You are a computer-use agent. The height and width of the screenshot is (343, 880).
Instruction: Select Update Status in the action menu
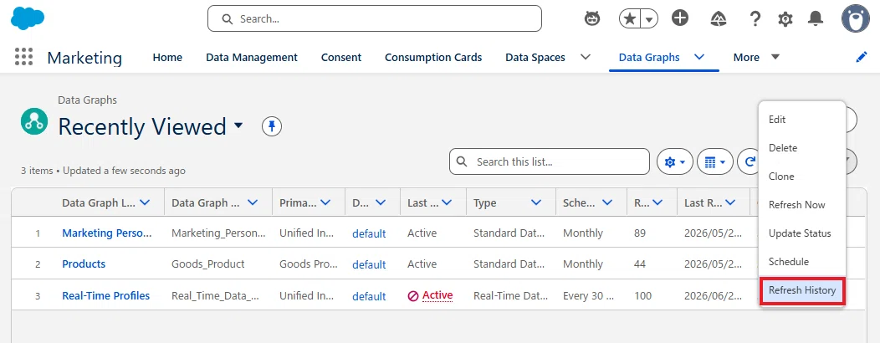coord(802,233)
